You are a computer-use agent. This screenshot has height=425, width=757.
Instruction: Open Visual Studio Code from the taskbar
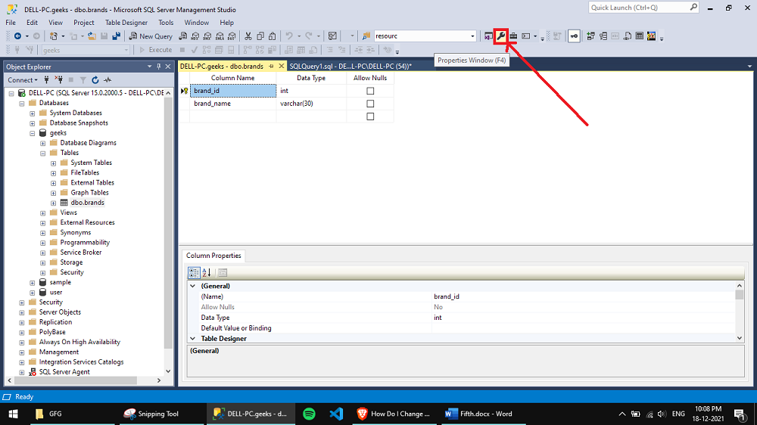(336, 414)
